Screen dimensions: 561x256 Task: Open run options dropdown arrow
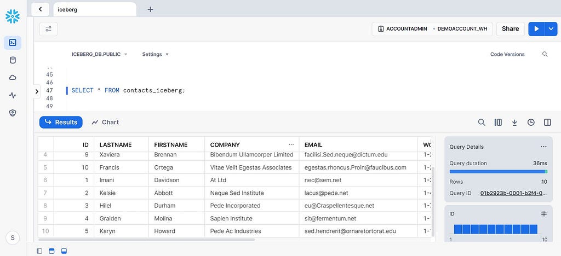(551, 29)
